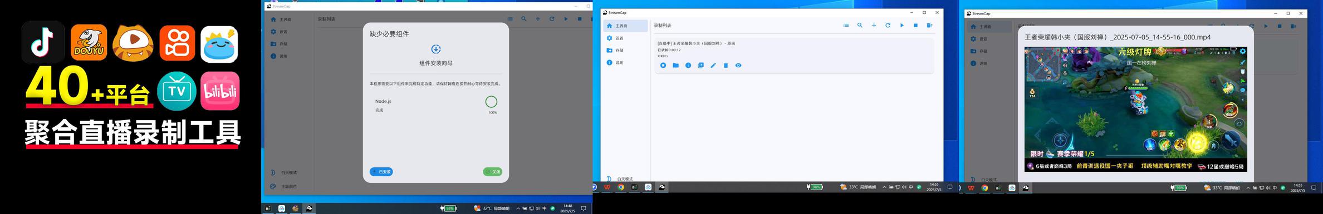Click dimmed stop icon in right window toolbar
The width and height of the screenshot is (1323, 214).
click(1280, 26)
